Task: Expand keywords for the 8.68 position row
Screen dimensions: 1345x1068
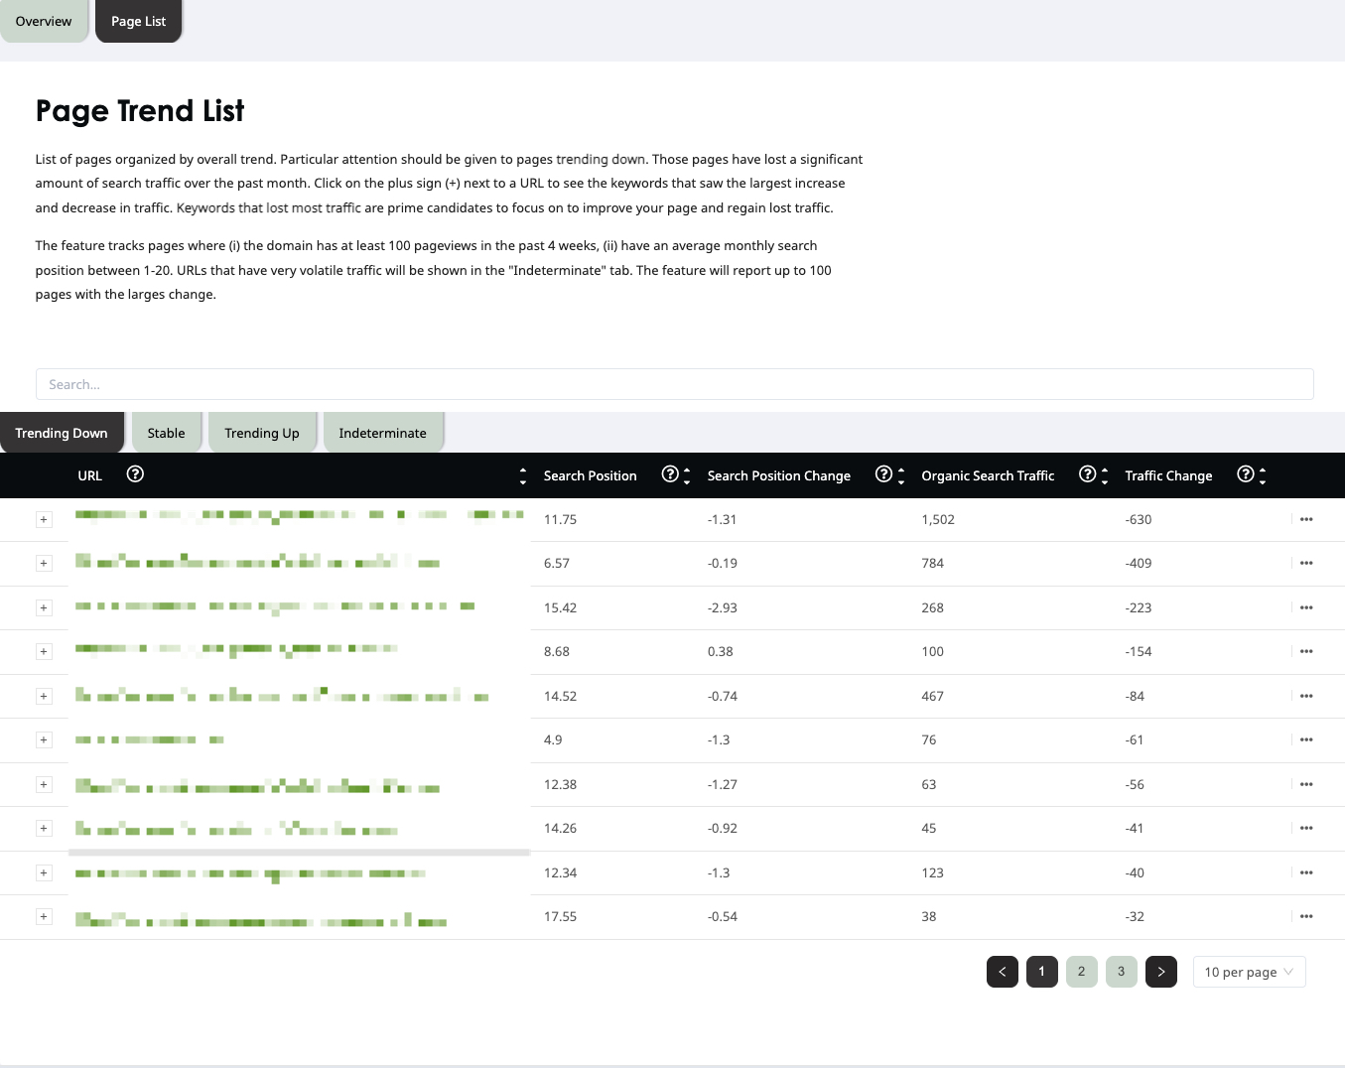Action: pyautogui.click(x=44, y=651)
